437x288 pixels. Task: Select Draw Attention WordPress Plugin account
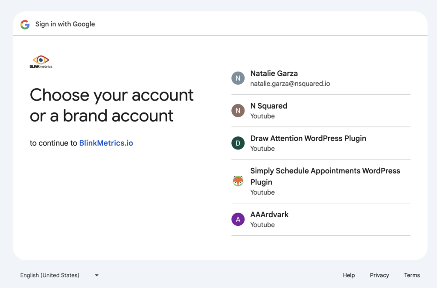pyautogui.click(x=308, y=138)
